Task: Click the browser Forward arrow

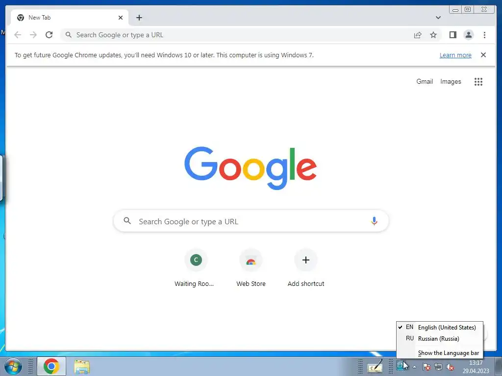Action: [33, 35]
